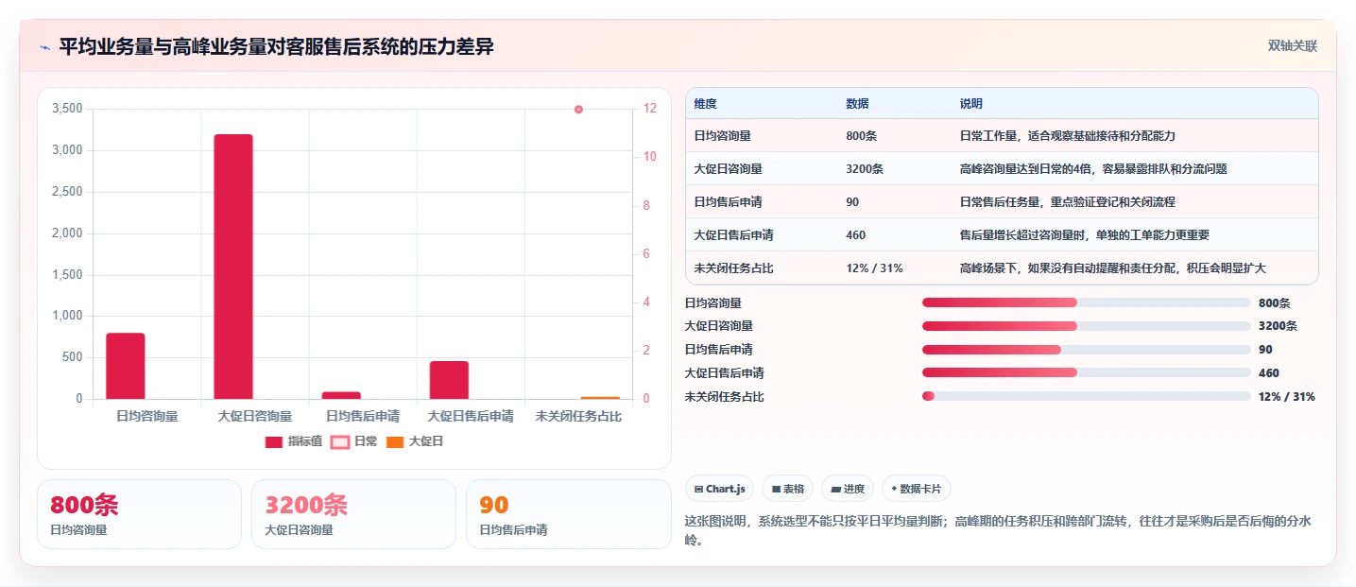
Task: Click the 日均咨询量 bar in chart
Action: (x=126, y=366)
